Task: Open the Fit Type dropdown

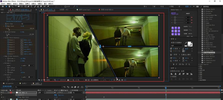Action: coord(27,24)
